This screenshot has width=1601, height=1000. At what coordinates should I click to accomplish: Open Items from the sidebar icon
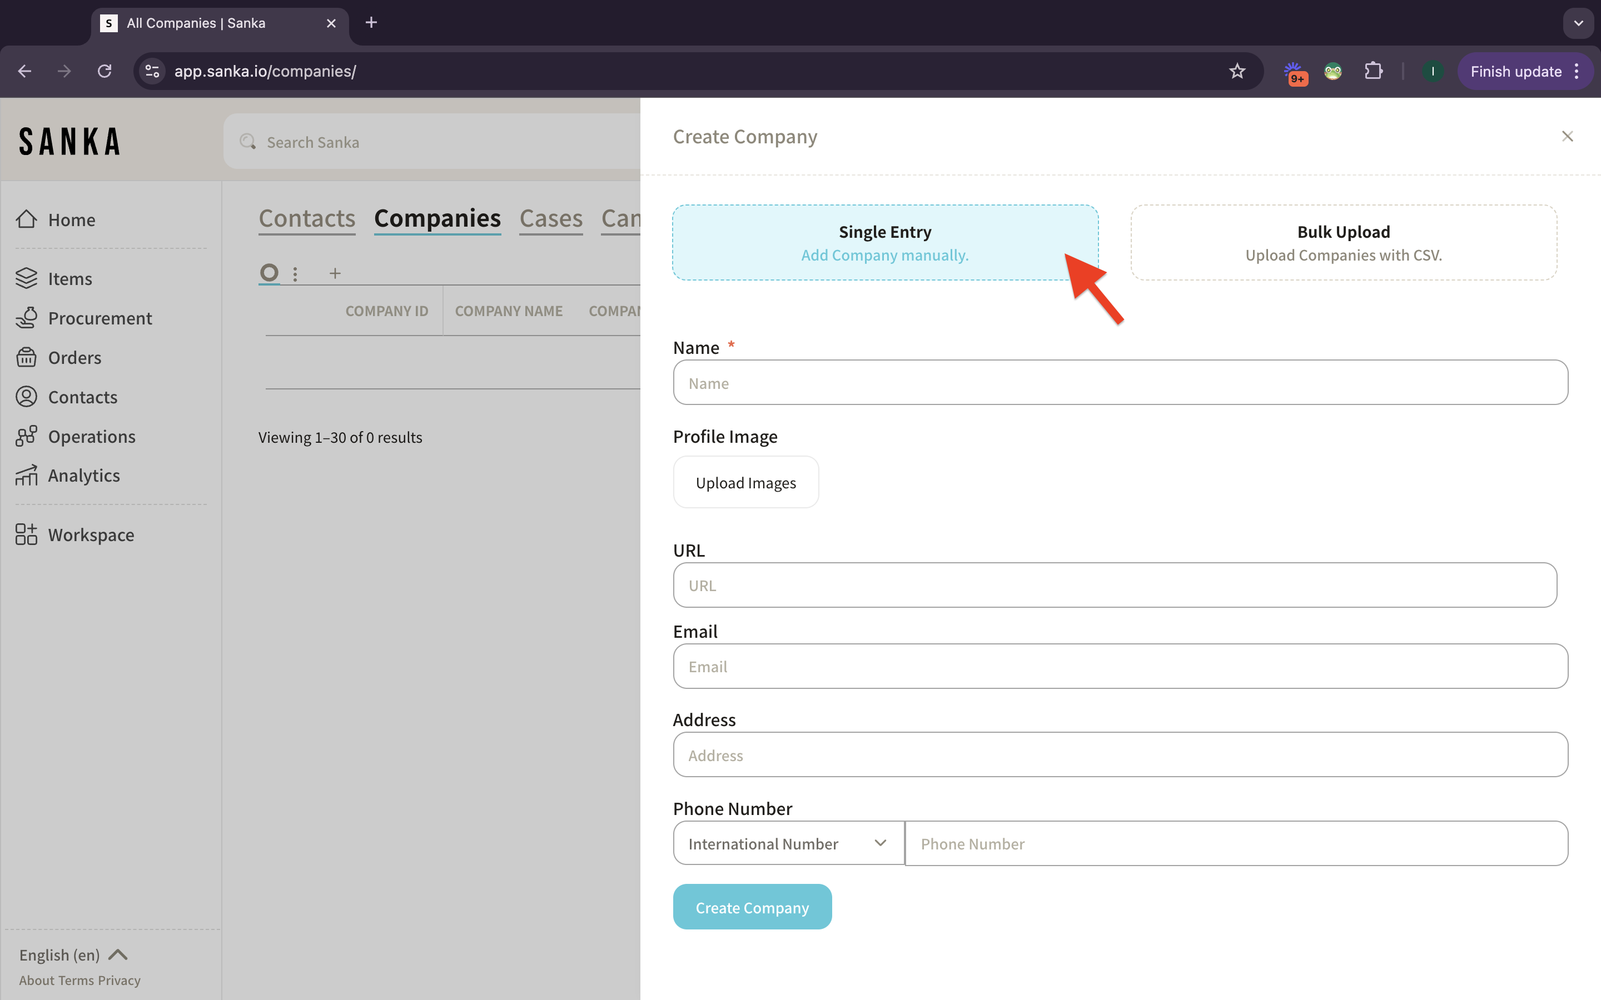(x=27, y=278)
